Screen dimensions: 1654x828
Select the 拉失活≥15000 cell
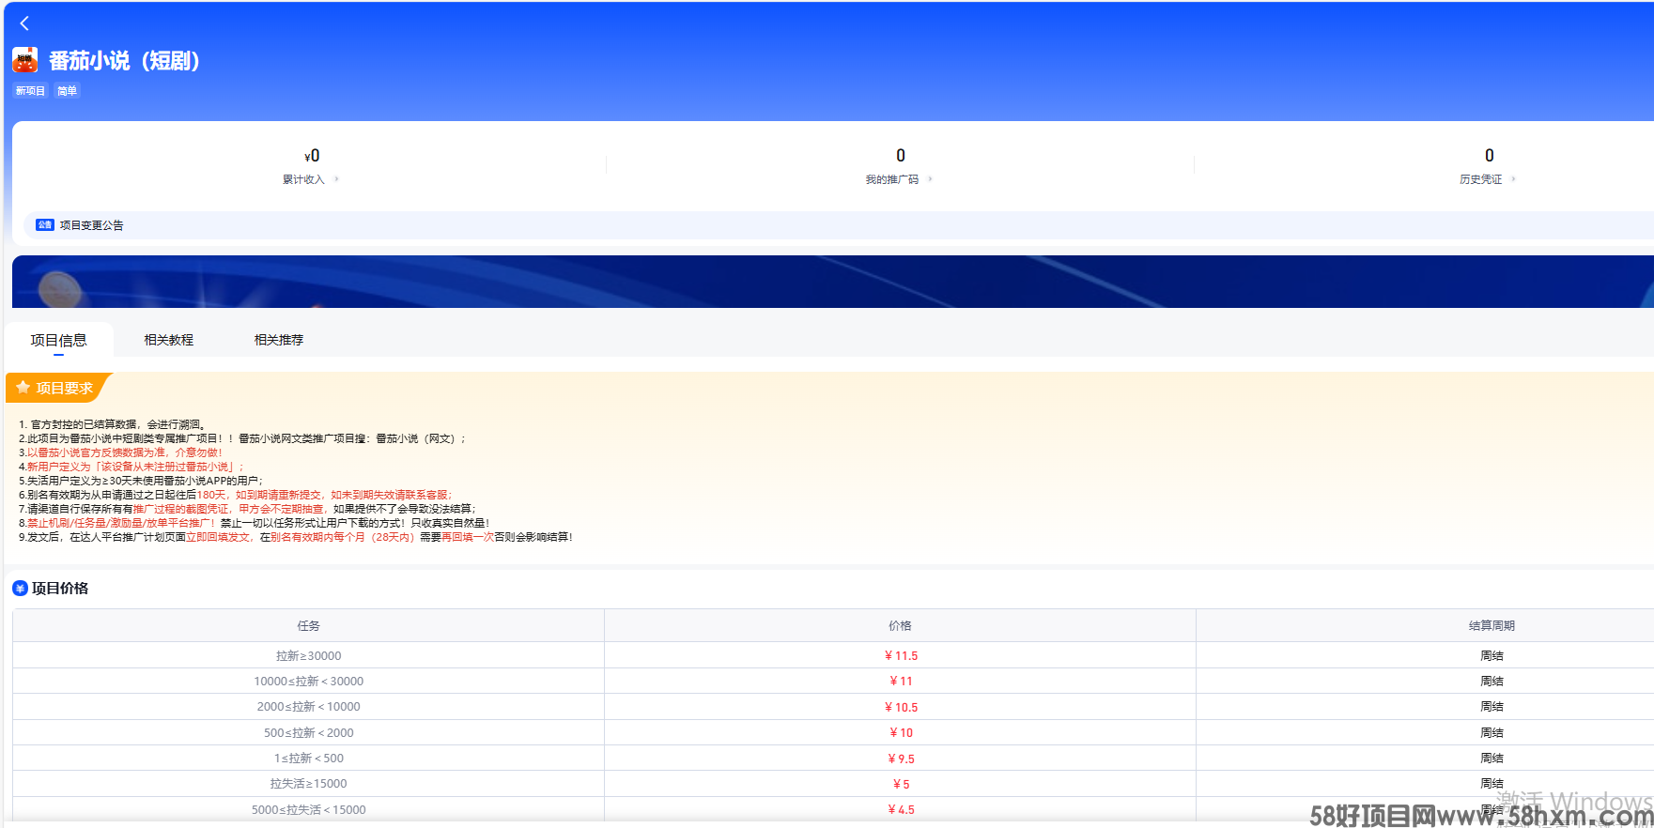click(308, 783)
